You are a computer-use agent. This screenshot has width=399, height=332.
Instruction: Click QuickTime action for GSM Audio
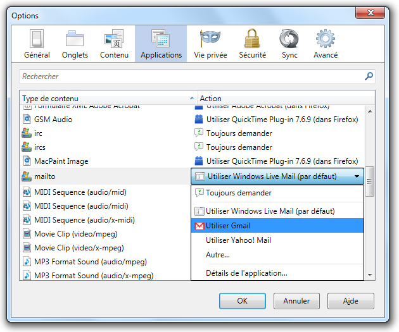282,120
